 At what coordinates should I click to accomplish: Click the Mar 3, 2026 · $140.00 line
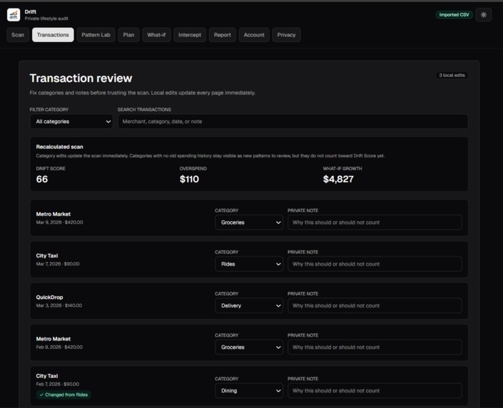59,305
